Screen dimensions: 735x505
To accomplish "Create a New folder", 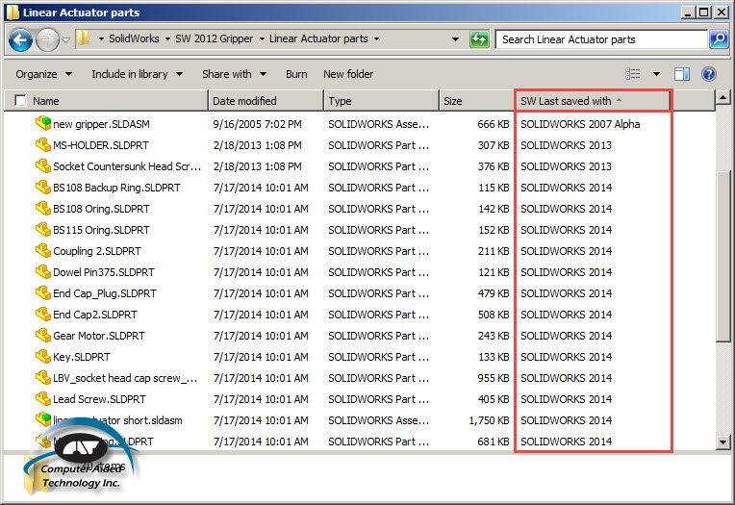I will [348, 74].
